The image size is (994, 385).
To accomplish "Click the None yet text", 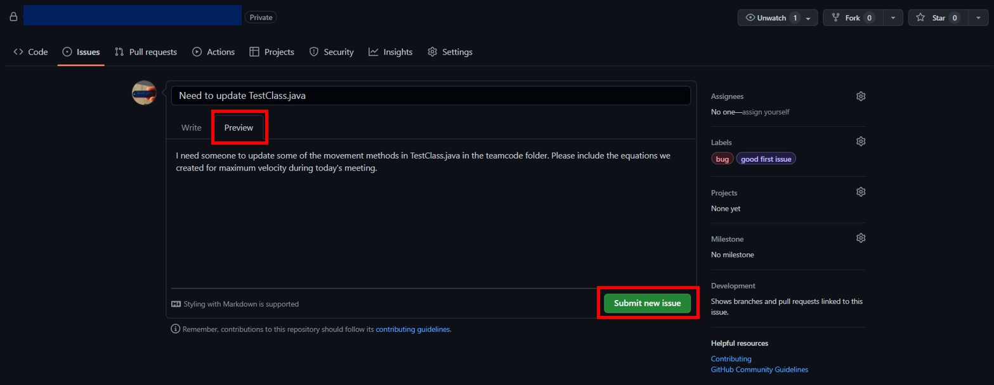I will coord(725,208).
